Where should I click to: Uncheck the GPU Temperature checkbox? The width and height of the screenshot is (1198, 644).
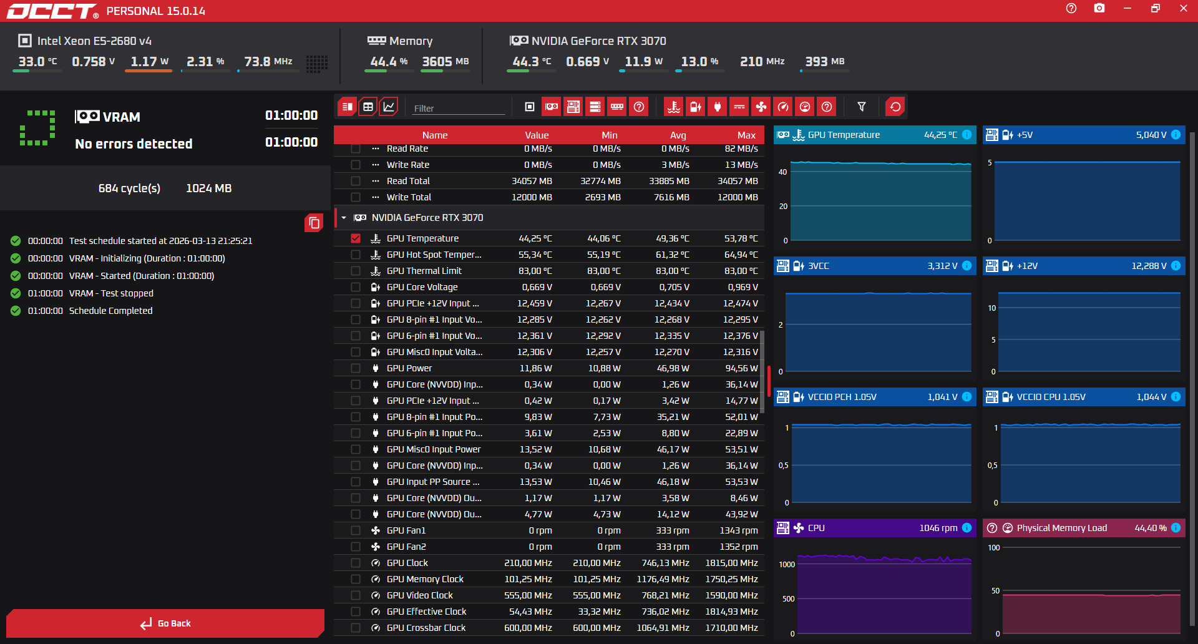click(356, 238)
